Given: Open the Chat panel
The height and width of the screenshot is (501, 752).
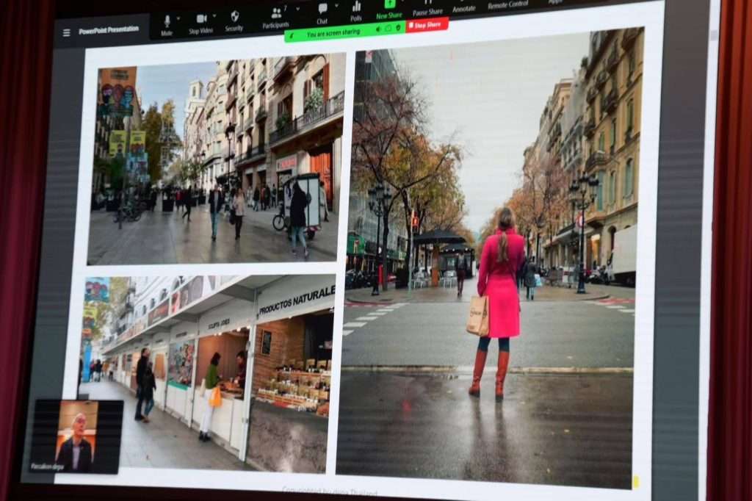Looking at the screenshot, I should (322, 15).
